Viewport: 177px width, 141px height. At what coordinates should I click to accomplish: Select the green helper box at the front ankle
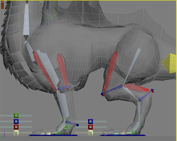click(65, 122)
